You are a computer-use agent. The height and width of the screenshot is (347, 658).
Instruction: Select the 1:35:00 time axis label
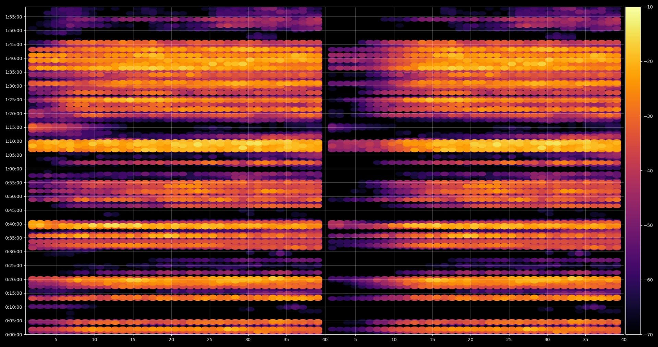click(x=14, y=72)
